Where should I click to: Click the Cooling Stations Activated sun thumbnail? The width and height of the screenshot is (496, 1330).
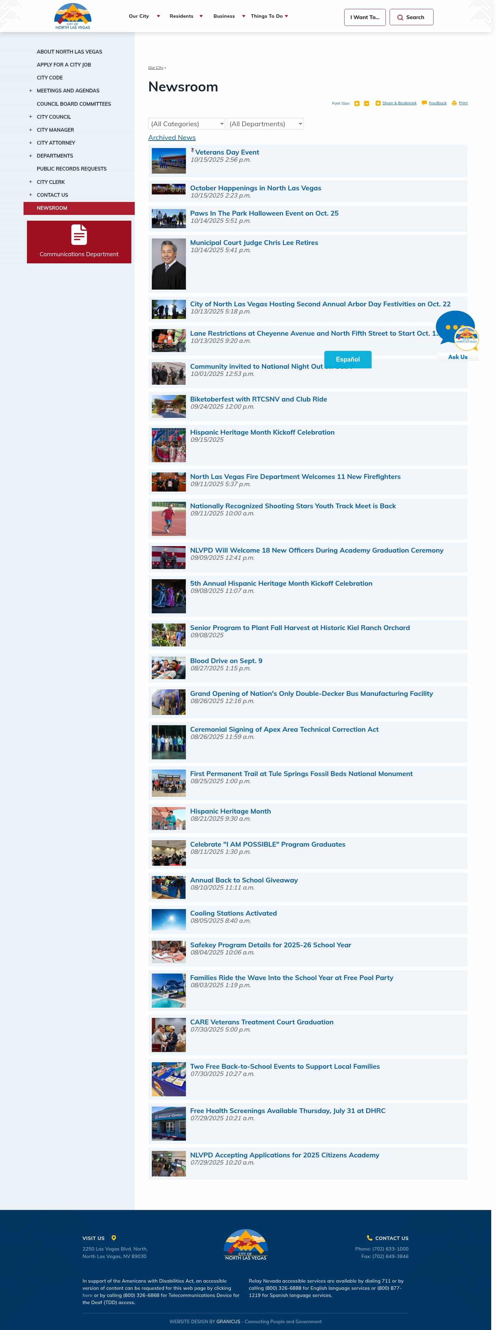point(169,920)
